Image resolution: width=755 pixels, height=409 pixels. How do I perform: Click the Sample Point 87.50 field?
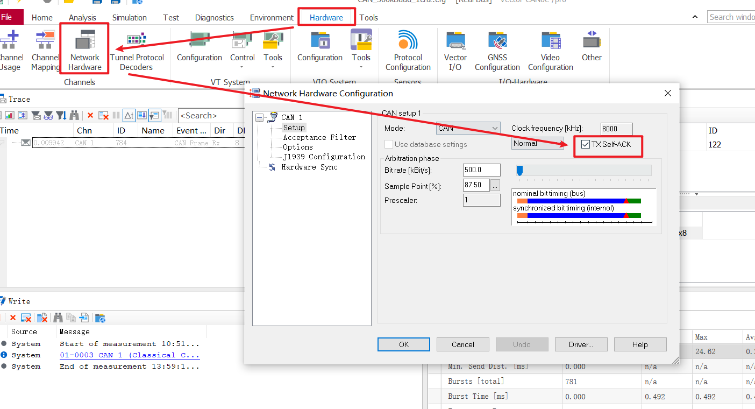pos(476,185)
